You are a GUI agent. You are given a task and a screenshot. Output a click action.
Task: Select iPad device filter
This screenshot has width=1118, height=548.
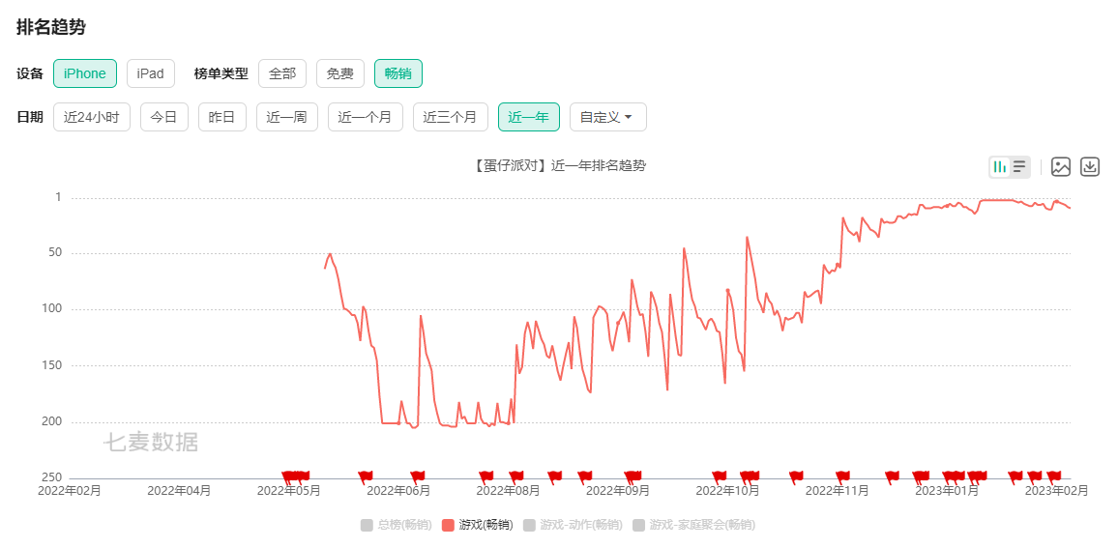coord(151,73)
